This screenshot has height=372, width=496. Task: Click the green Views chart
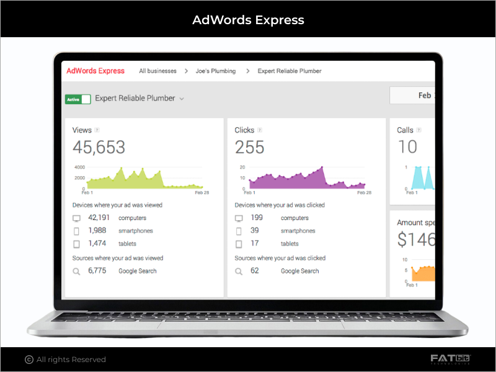144,178
